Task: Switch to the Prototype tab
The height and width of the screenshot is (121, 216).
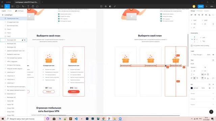Action: click(x=199, y=11)
